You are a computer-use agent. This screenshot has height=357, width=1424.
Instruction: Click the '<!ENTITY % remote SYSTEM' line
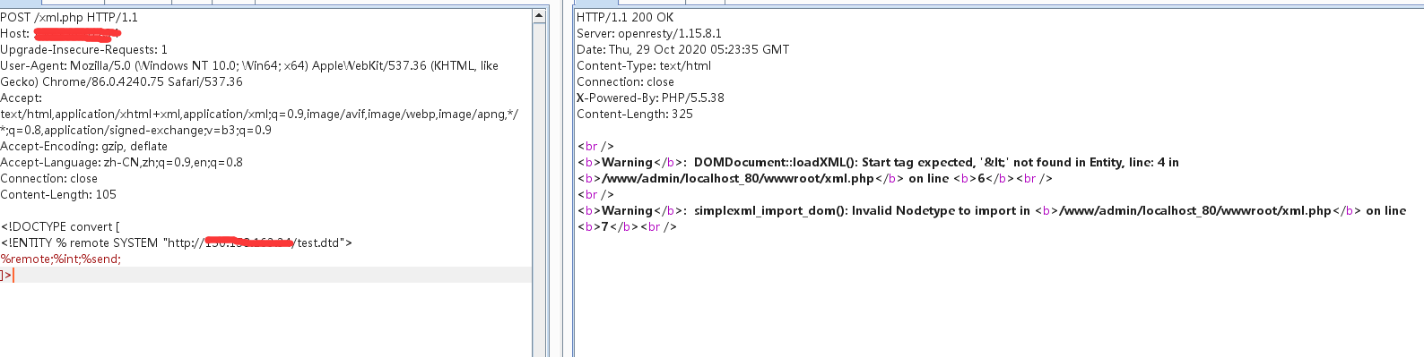click(x=177, y=242)
